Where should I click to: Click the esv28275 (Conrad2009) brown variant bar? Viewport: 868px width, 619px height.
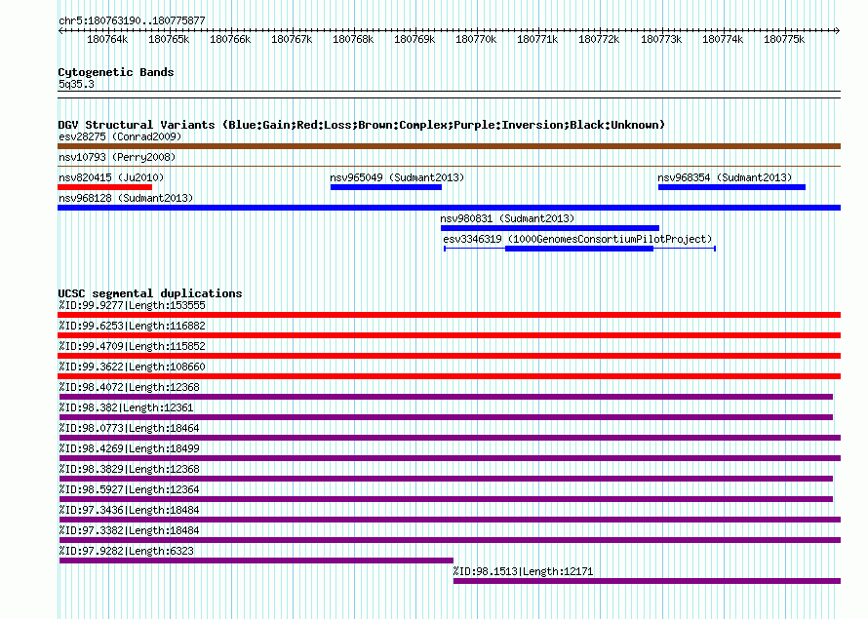click(449, 146)
